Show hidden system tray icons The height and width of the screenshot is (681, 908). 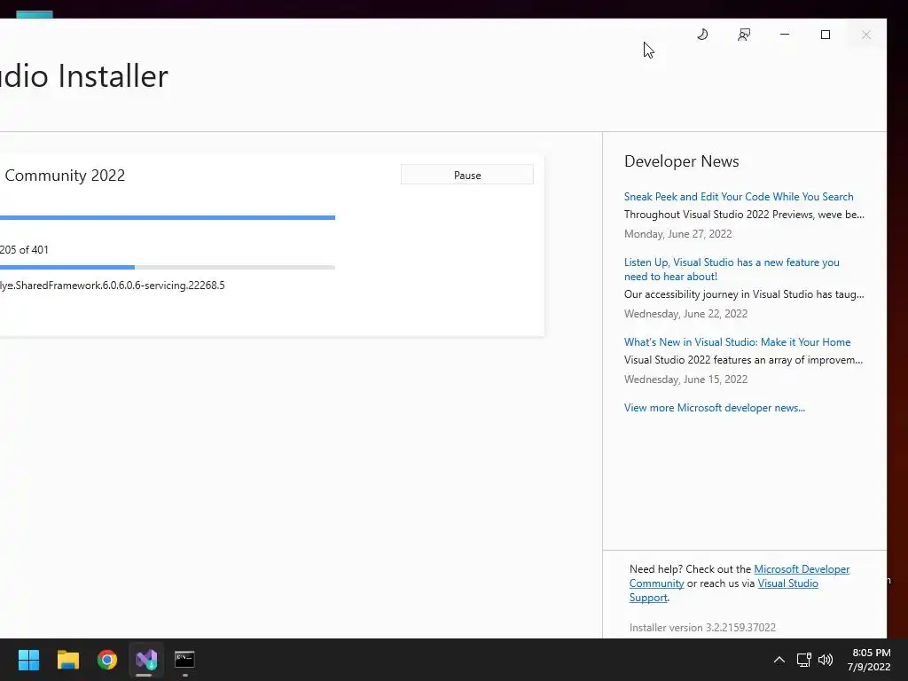779,660
